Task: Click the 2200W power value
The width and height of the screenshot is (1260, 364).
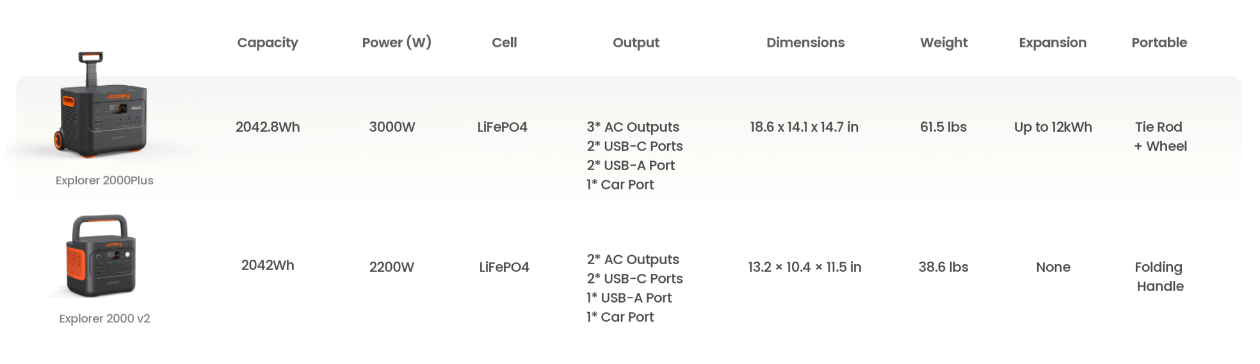Action: pos(392,267)
